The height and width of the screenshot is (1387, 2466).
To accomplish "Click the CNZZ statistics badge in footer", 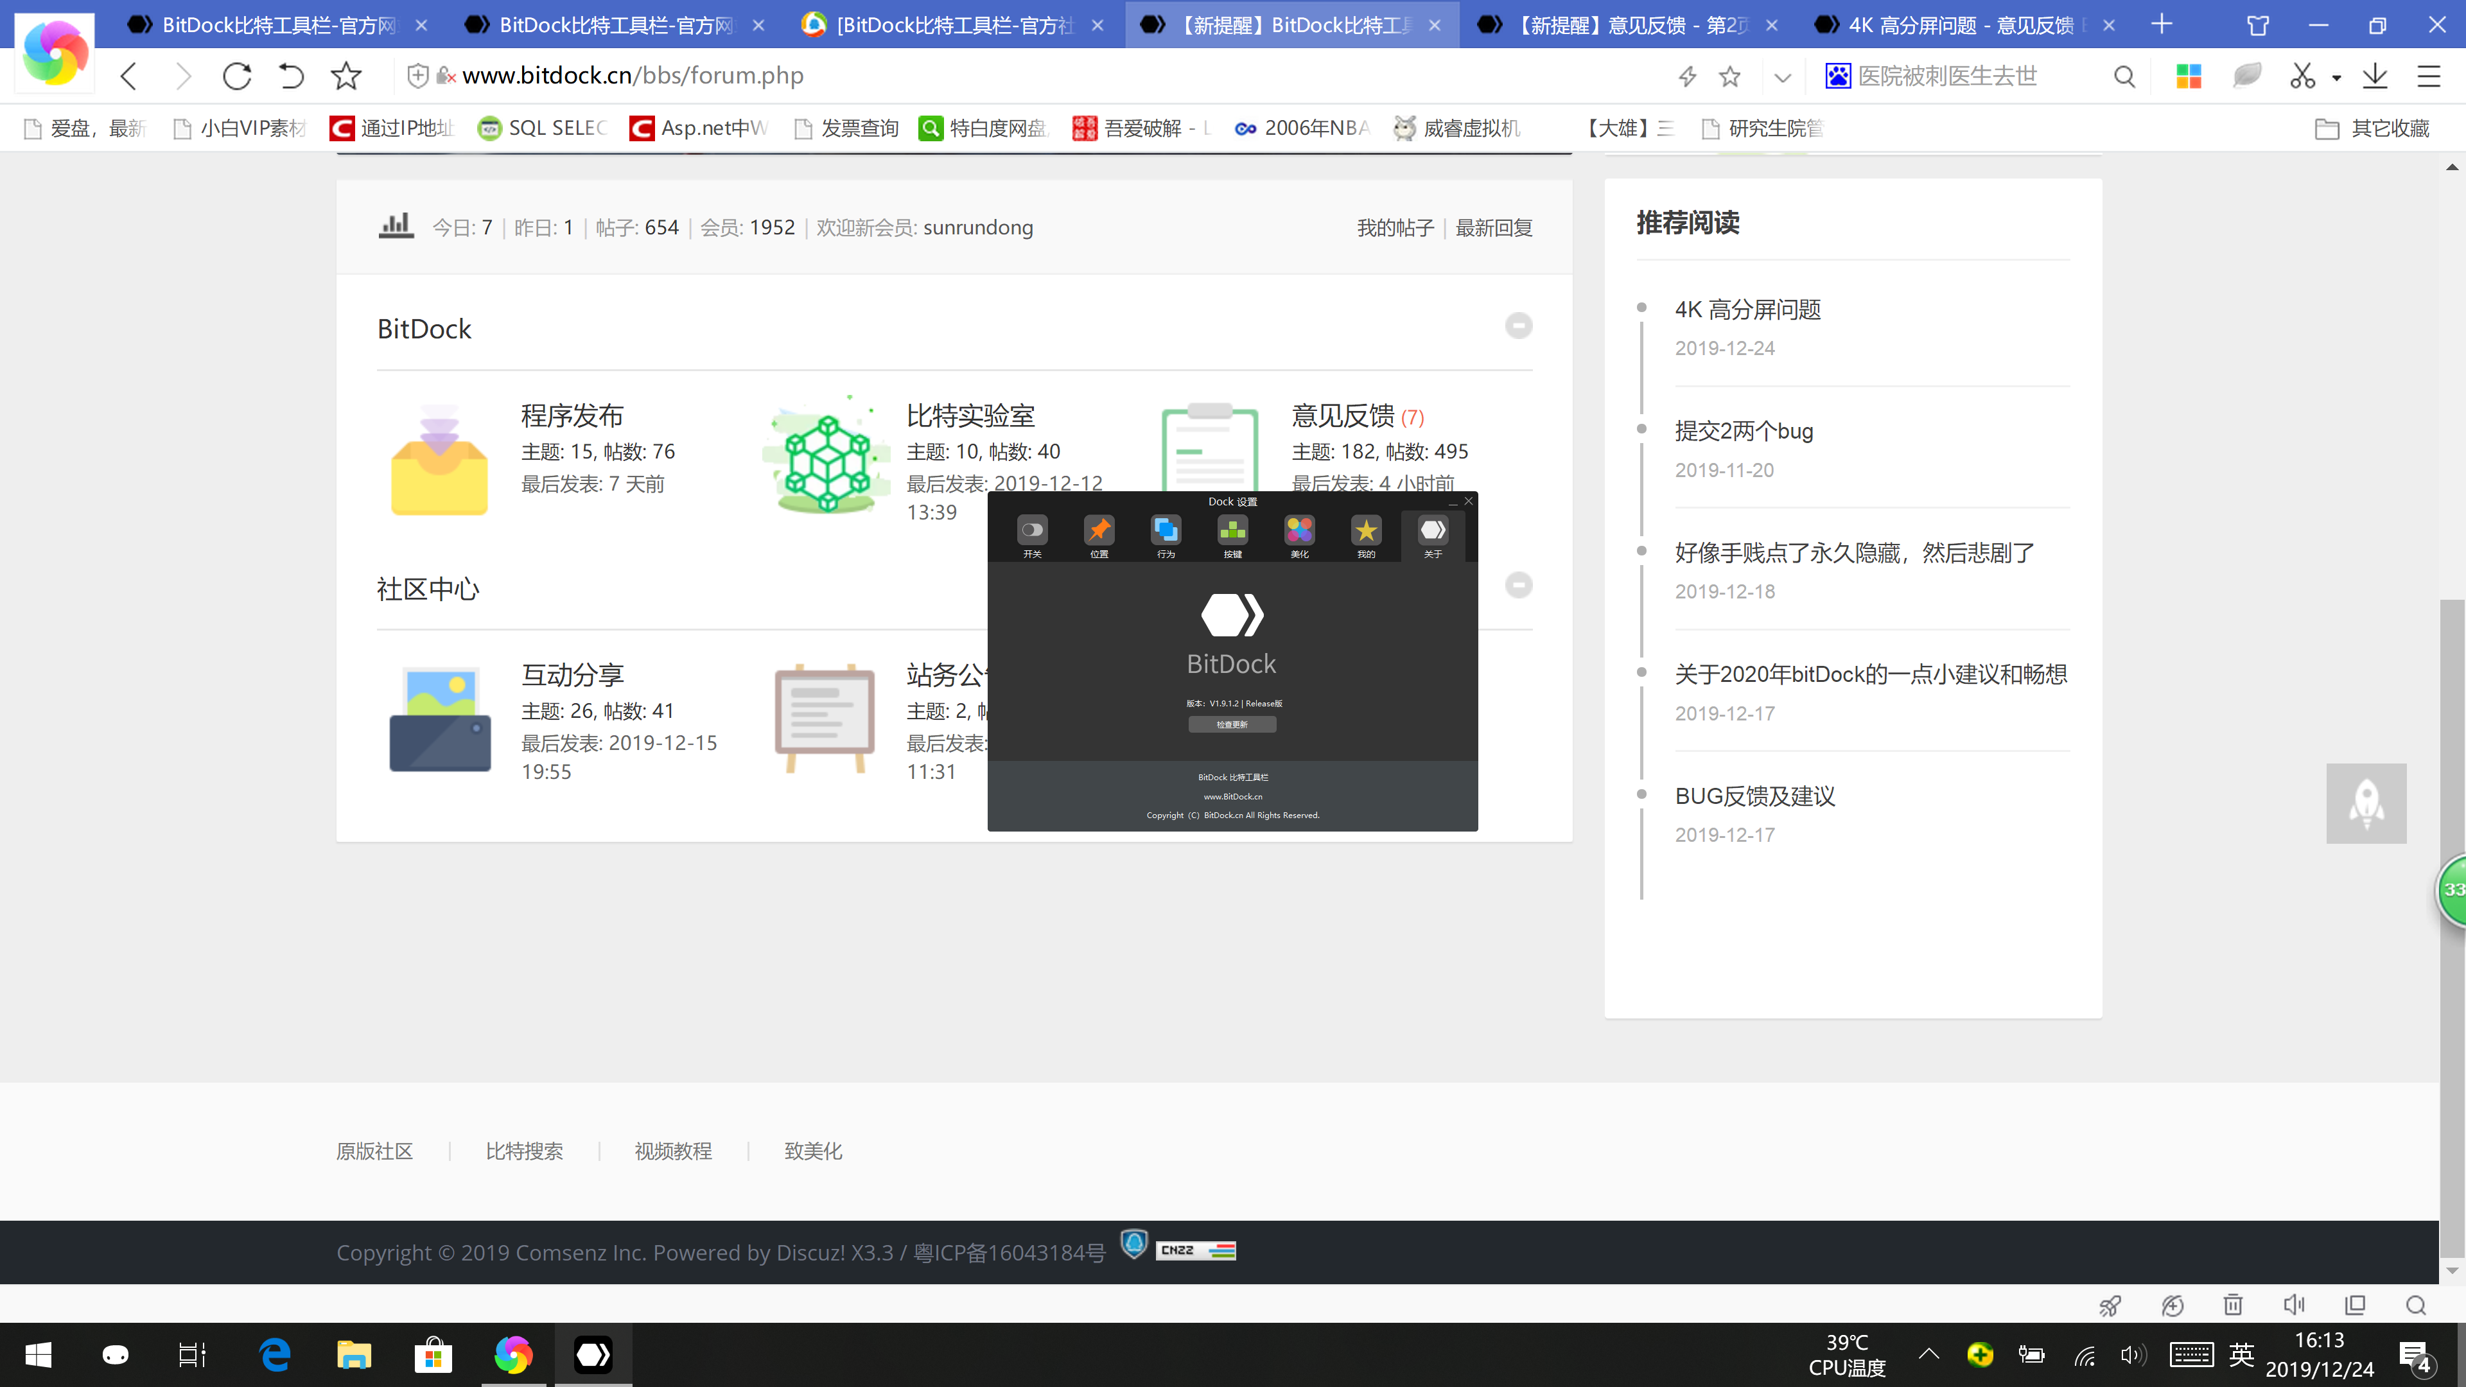I will 1196,1250.
